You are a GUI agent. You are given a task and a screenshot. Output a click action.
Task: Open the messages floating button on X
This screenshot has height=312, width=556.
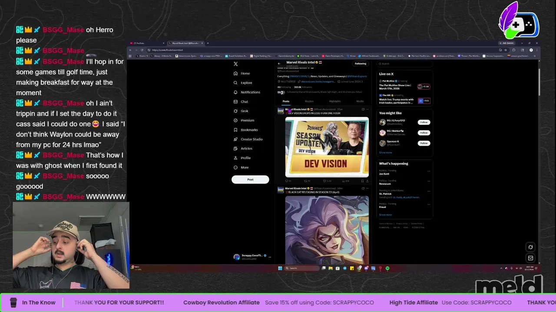click(x=530, y=258)
